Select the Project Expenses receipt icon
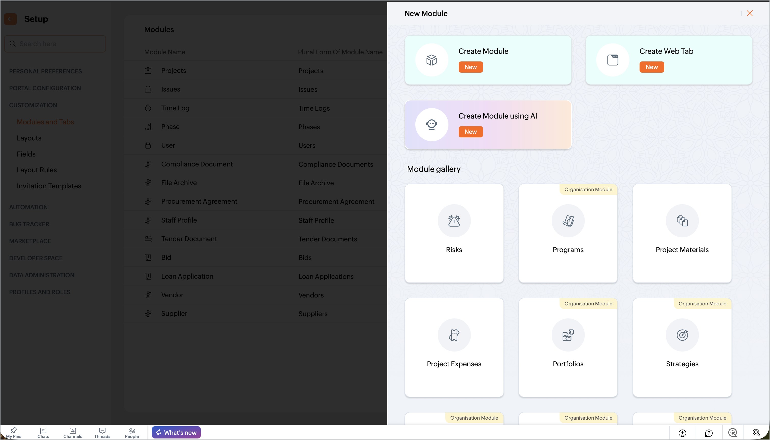 454,335
